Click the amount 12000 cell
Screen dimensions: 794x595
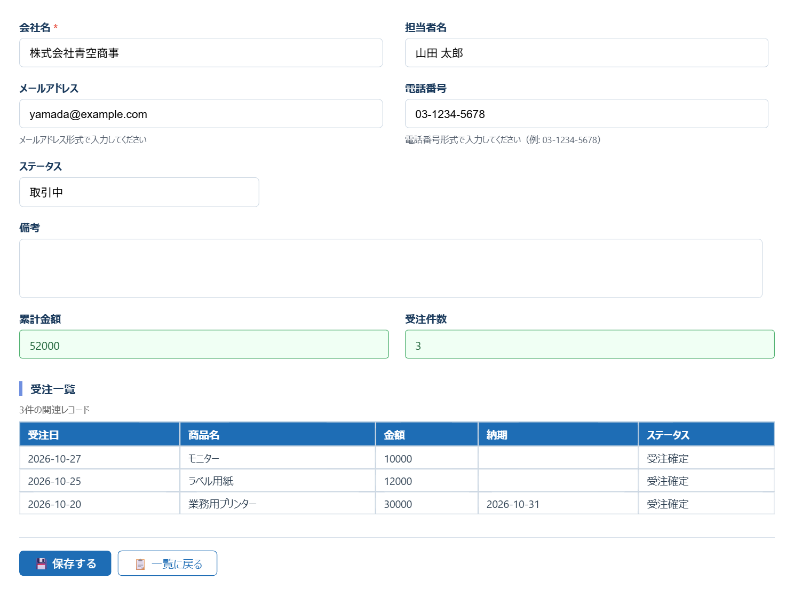(x=427, y=481)
